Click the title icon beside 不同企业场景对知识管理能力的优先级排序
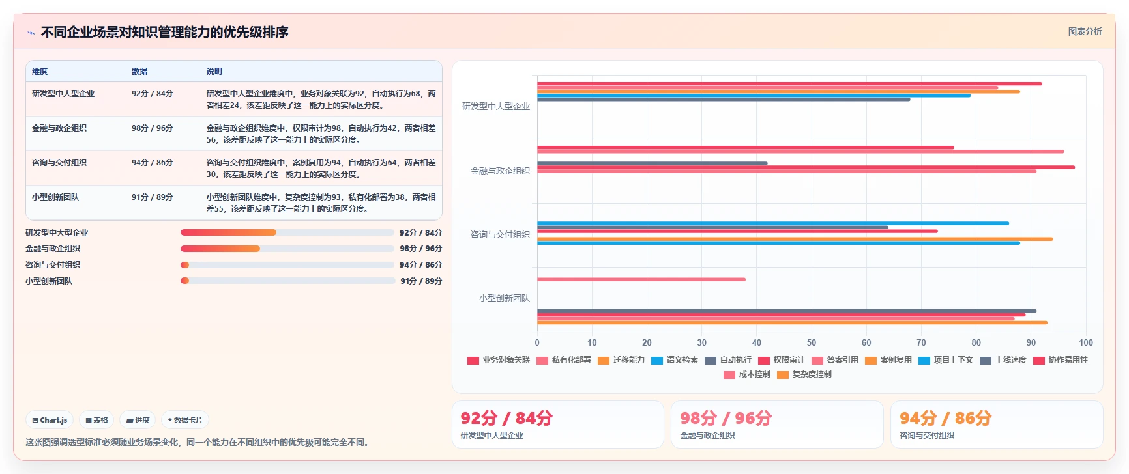The height and width of the screenshot is (474, 1129). (31, 33)
